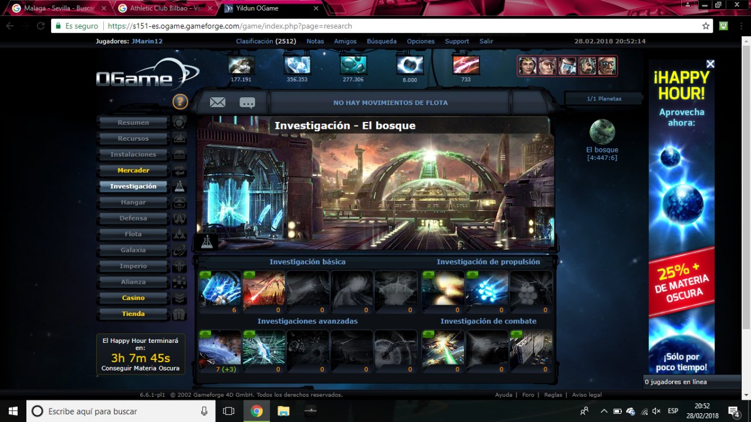
Task: Open the notification center icon
Action: 733,411
